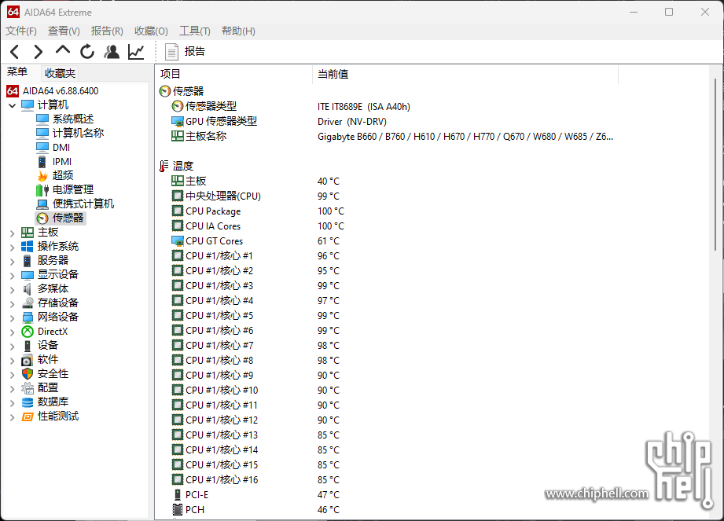Viewport: 724px width, 521px height.
Task: Open the 收藏(O) menu
Action: point(151,31)
